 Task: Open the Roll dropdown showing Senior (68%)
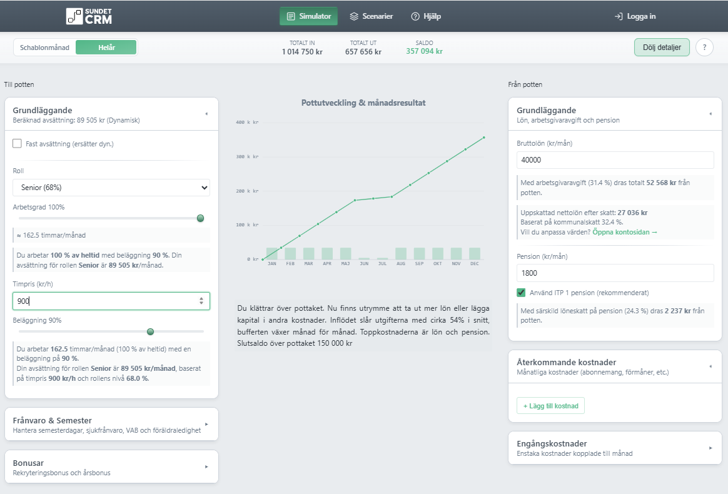click(x=109, y=187)
